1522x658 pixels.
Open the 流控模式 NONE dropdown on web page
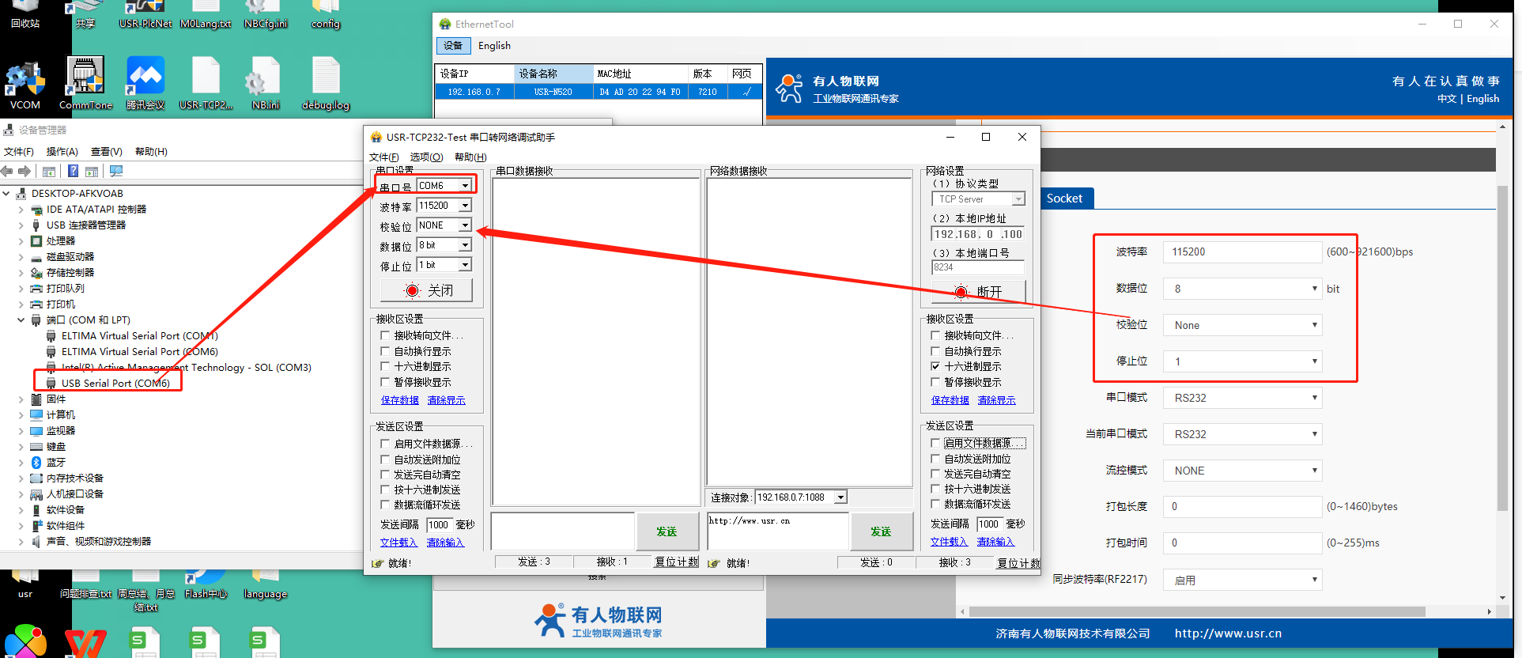pyautogui.click(x=1242, y=471)
